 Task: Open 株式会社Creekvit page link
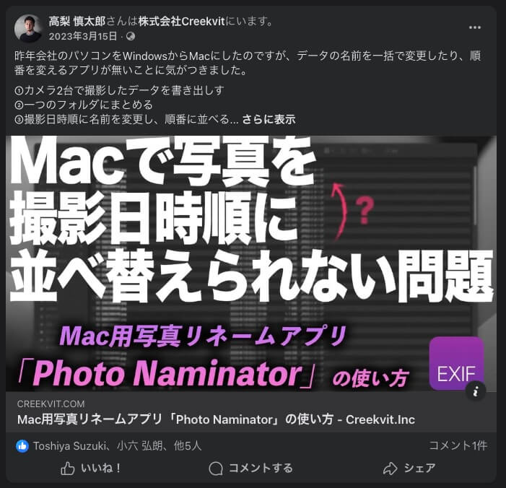(x=181, y=22)
